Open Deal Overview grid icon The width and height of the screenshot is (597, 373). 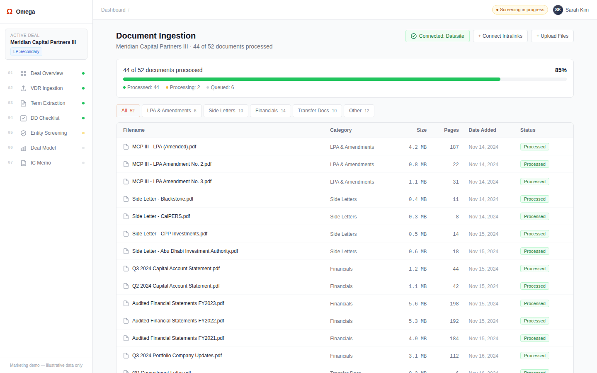click(24, 73)
